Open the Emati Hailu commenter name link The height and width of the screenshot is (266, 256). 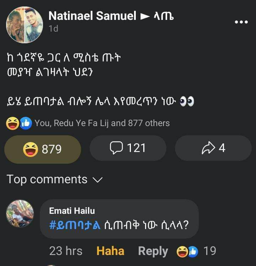(x=72, y=211)
